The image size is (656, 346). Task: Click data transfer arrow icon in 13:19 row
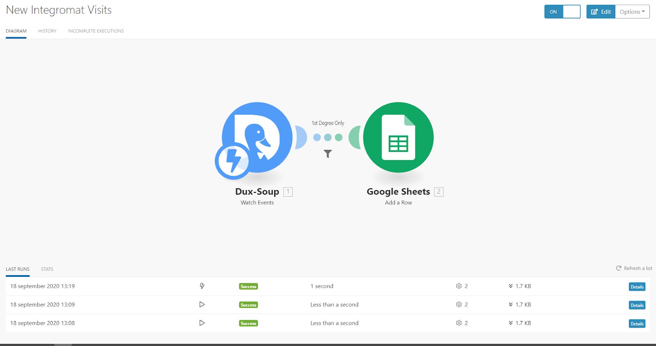click(x=511, y=286)
